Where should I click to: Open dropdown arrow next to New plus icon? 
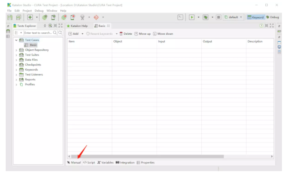pos(37,17)
